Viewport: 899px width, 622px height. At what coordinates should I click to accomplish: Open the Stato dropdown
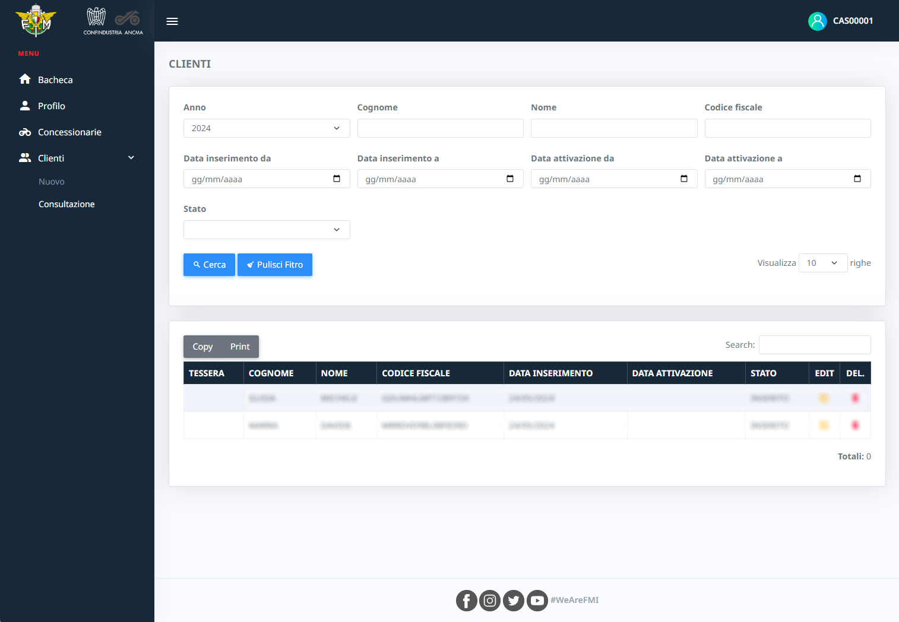click(267, 230)
